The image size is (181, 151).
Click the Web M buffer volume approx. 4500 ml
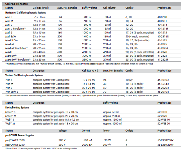[x=112, y=124]
